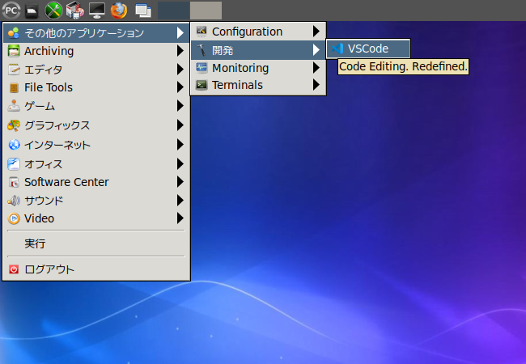Expand arrow next to エディタ
This screenshot has width=526, height=364.
pyautogui.click(x=180, y=70)
